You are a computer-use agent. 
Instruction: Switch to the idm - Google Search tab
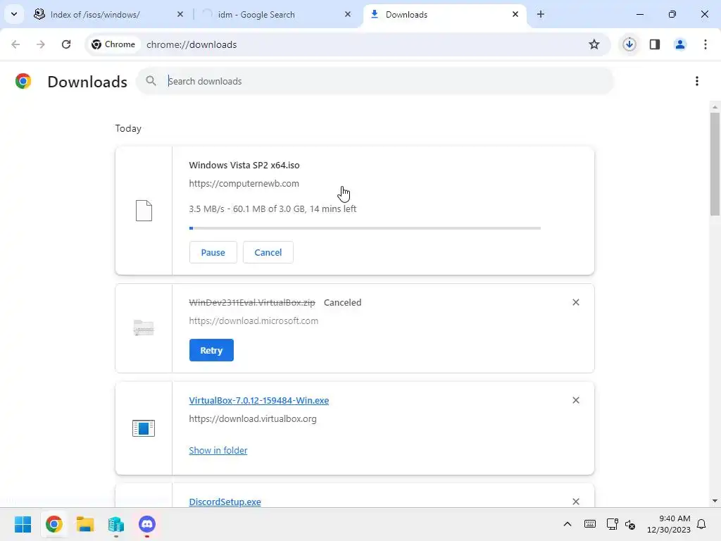(x=277, y=14)
